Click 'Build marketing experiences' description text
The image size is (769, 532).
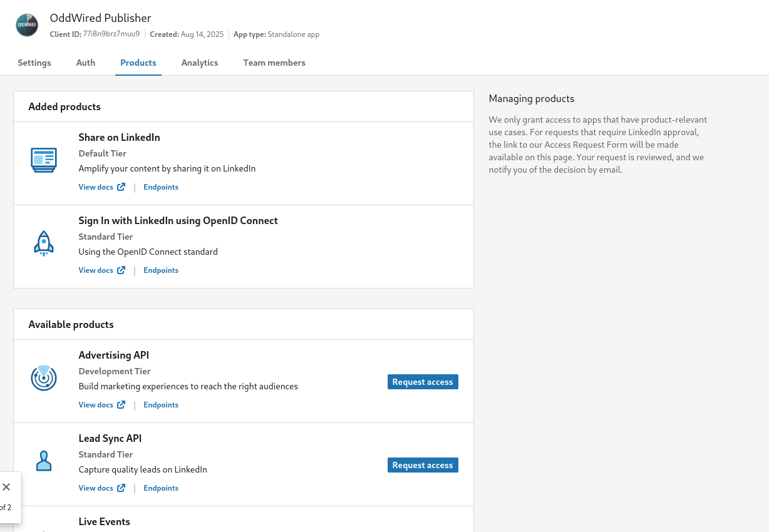188,387
